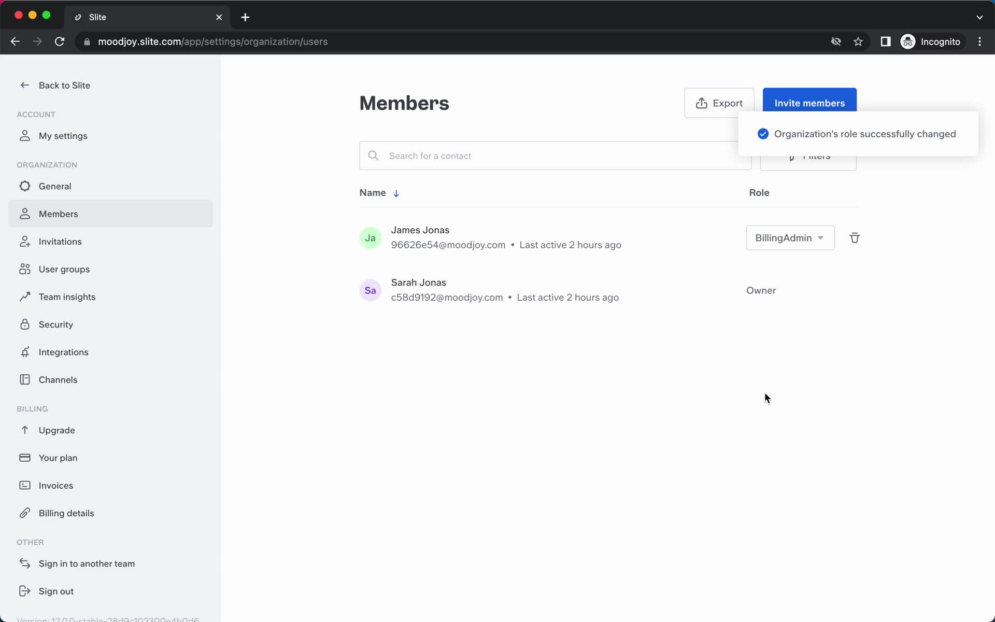Click the Team insights sidebar icon
Viewport: 995px width, 622px height.
25,296
